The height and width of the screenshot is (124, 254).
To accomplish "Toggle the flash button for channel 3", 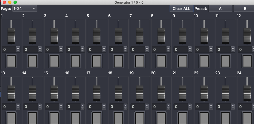I will (x=54, y=61).
